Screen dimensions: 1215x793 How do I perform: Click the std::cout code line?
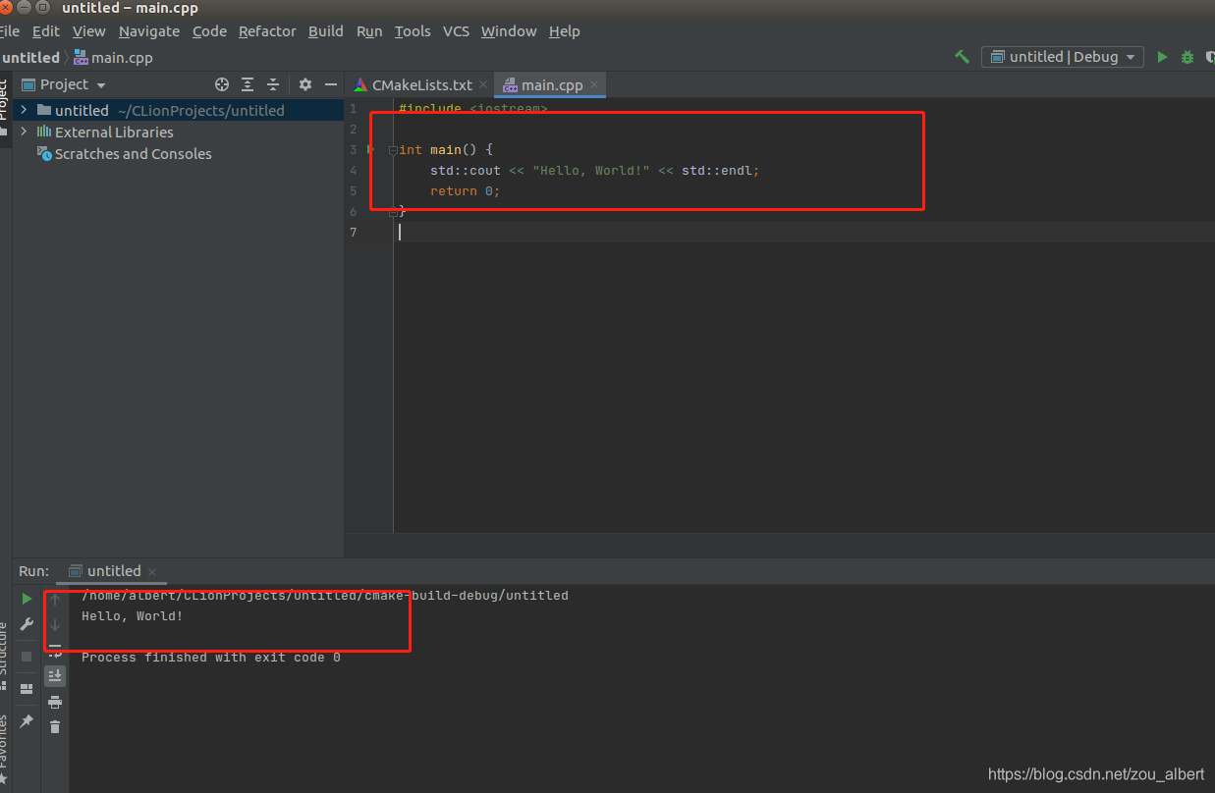tap(595, 171)
